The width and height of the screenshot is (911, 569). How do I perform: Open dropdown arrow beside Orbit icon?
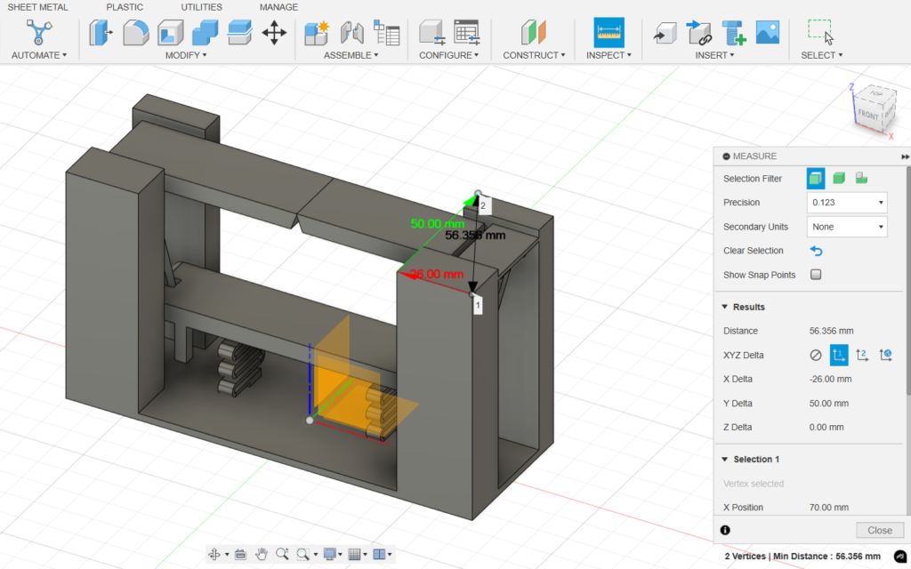227,555
